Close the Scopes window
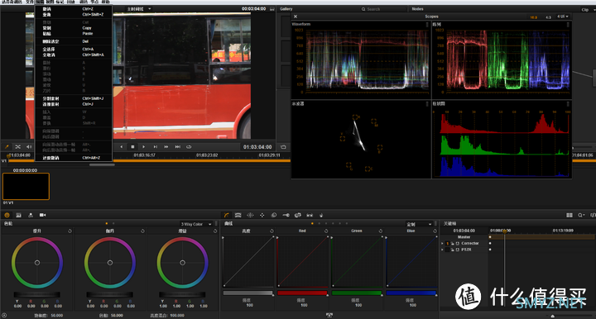The height and width of the screenshot is (319, 596). coord(296,17)
